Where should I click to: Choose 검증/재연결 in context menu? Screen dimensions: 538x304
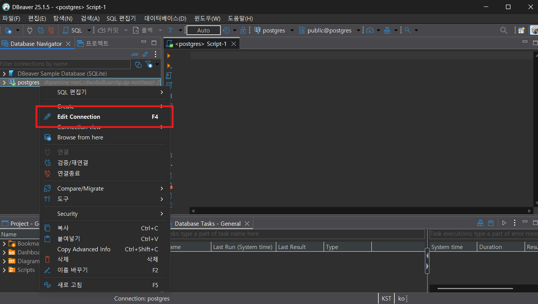(x=105, y=163)
